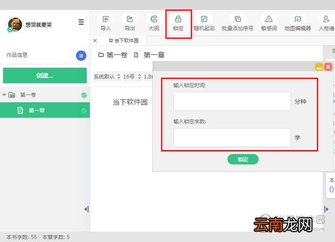Open the 大纲 outline tool
The height and width of the screenshot is (242, 335).
click(x=154, y=23)
